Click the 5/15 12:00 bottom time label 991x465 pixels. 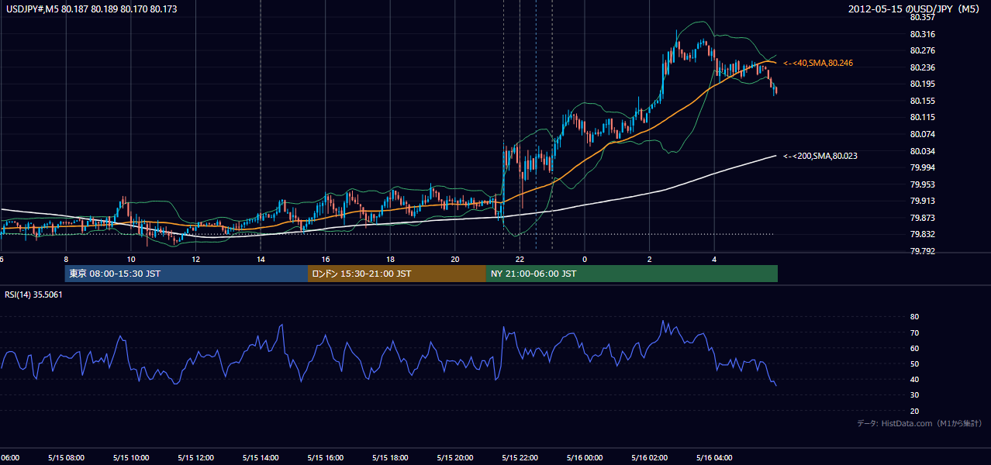click(x=196, y=457)
